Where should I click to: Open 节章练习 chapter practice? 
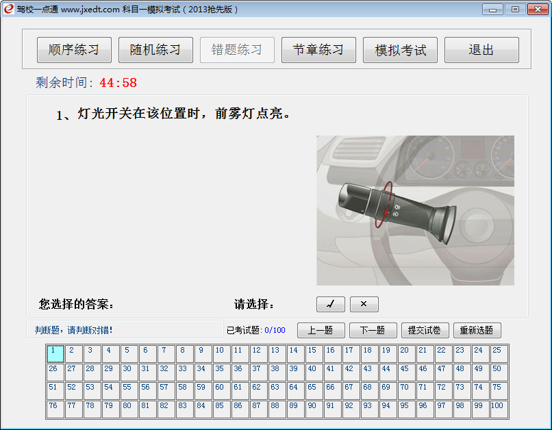[x=318, y=49]
